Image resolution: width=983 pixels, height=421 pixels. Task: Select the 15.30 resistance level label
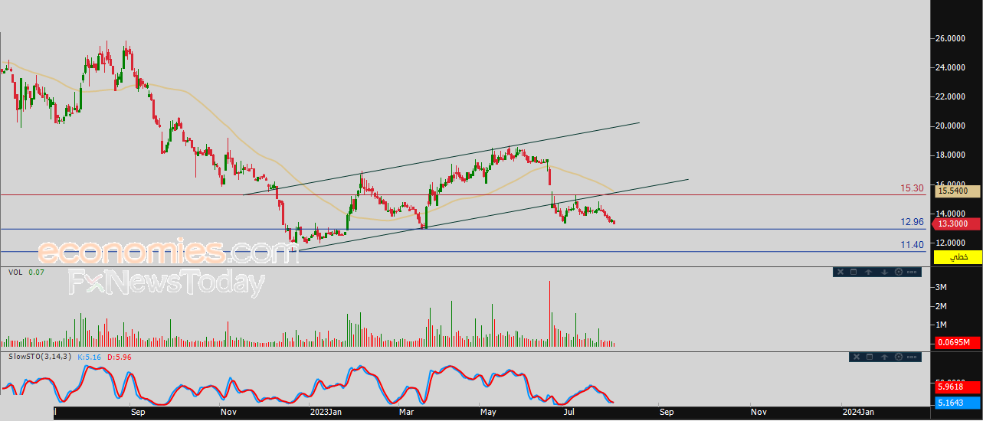(x=912, y=188)
